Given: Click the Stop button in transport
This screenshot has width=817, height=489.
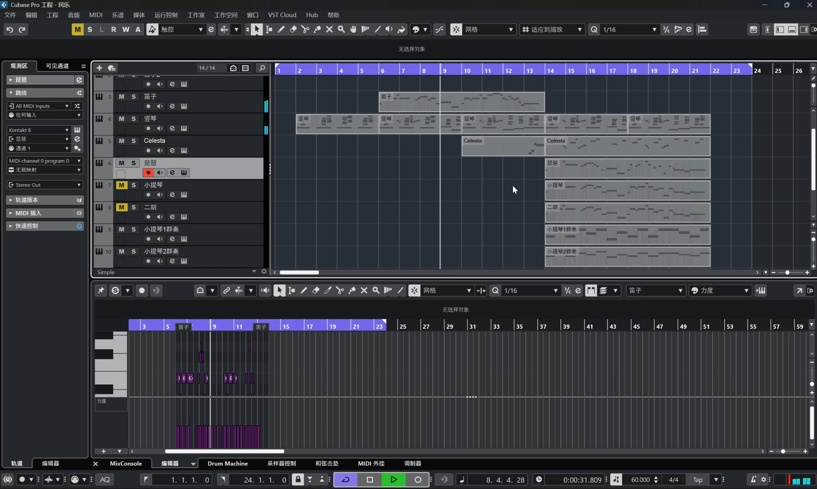Looking at the screenshot, I should pos(370,480).
